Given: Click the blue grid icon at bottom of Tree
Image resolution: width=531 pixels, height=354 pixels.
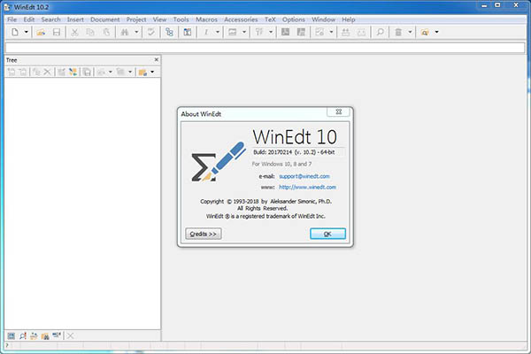Looking at the screenshot, I should pyautogui.click(x=11, y=335).
